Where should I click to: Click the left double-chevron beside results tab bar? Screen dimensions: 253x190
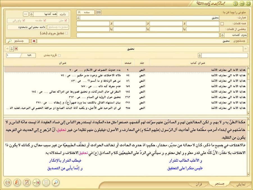pos(7,49)
